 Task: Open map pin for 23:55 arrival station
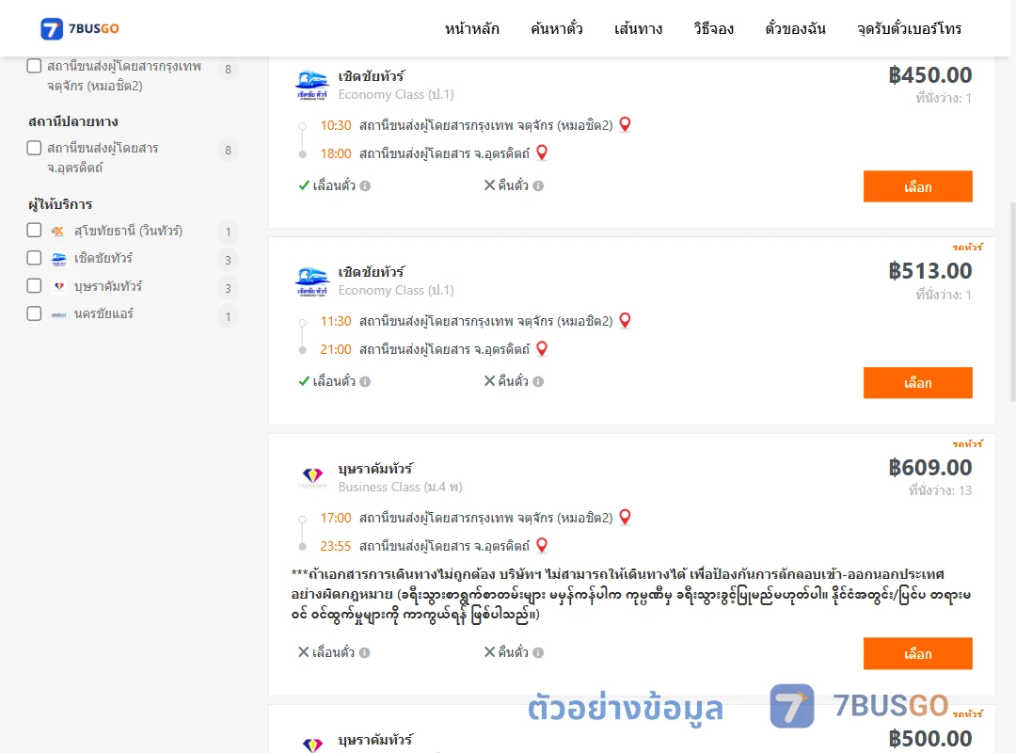coord(543,546)
